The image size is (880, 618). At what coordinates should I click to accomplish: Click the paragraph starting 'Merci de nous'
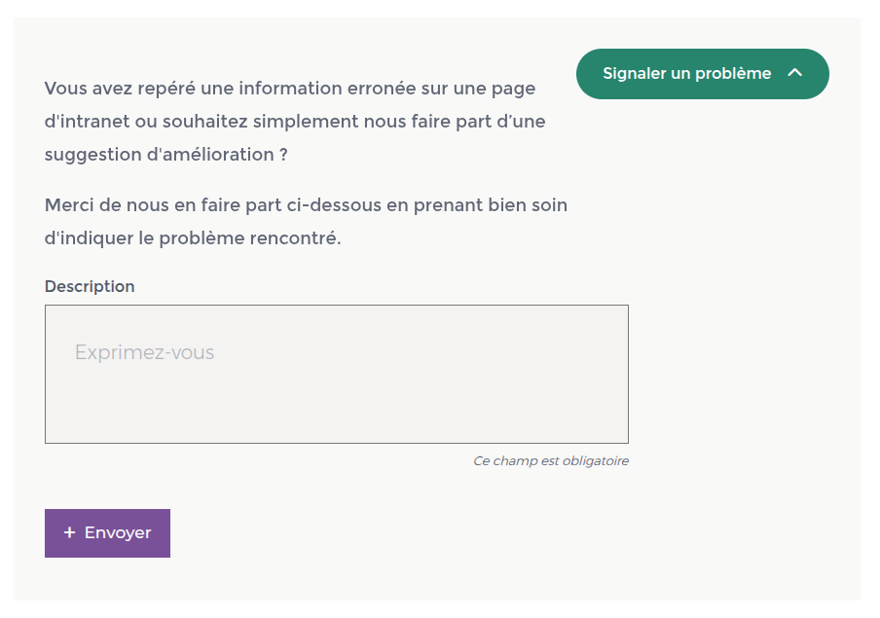[306, 222]
